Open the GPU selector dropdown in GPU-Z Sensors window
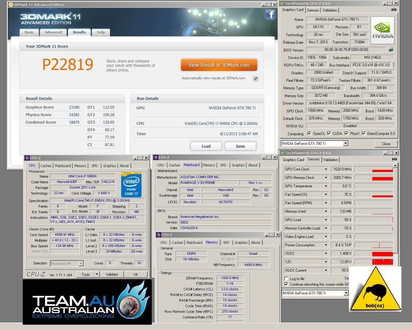 click(x=346, y=293)
